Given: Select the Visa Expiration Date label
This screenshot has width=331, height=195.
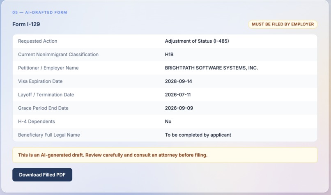Looking at the screenshot, I should [40, 81].
